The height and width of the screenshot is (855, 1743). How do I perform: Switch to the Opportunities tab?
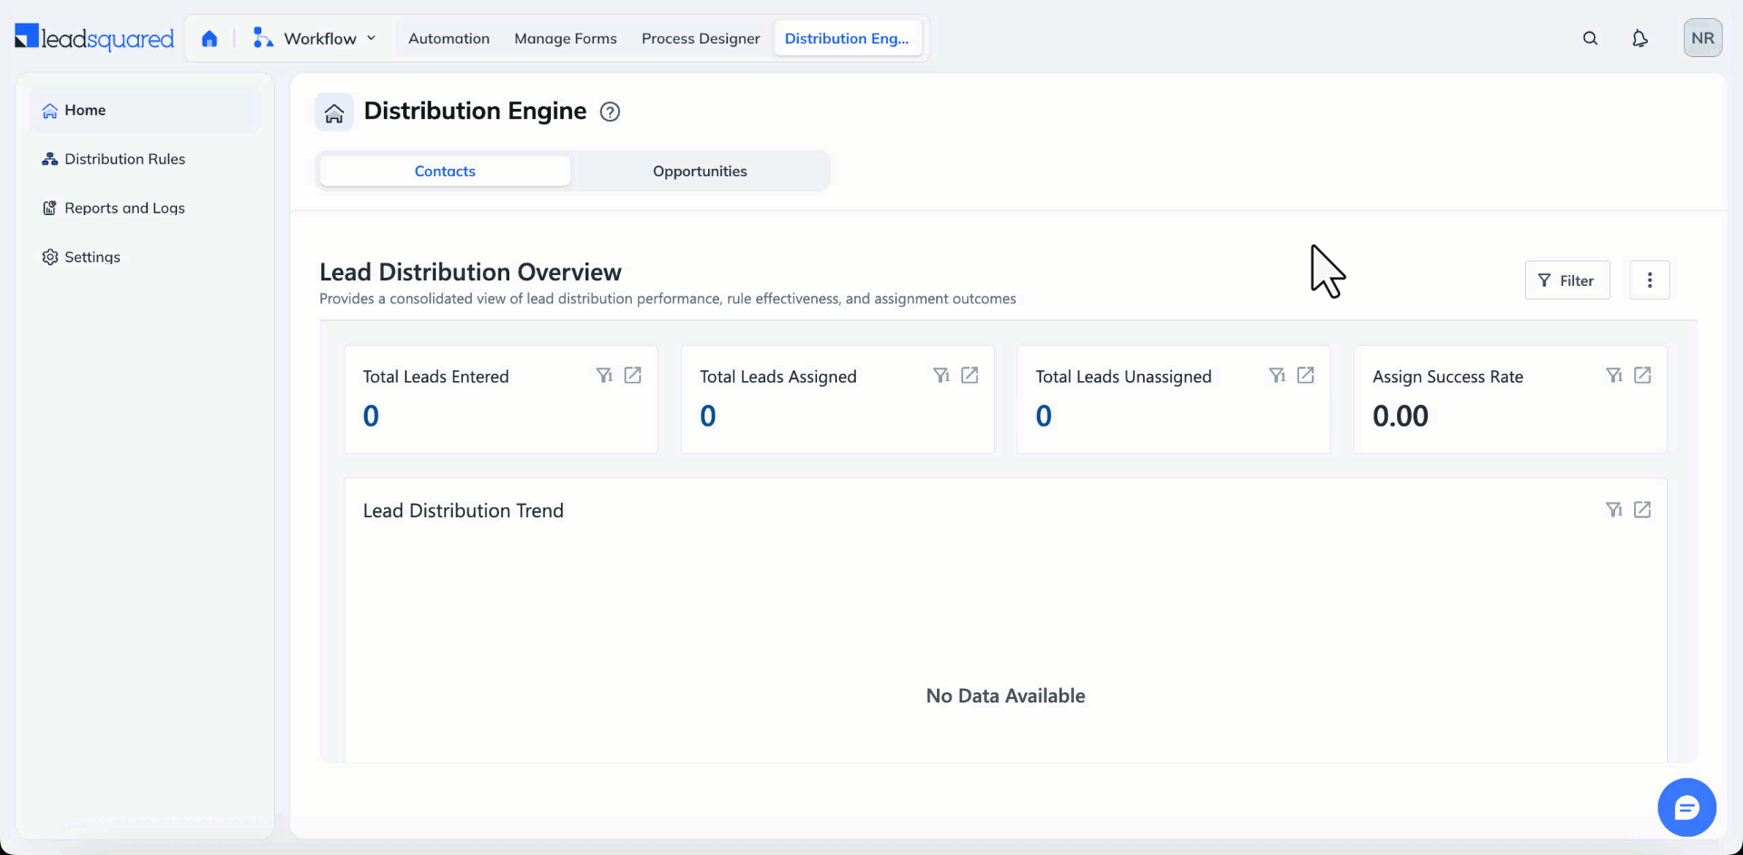(700, 171)
